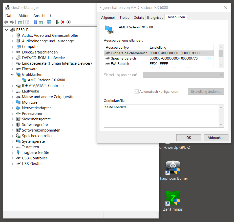Select the Speicherbereich resource row
Screen dimensions: 234x222
(159, 59)
